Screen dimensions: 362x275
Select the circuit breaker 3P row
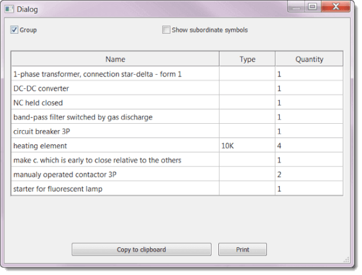tap(177, 131)
